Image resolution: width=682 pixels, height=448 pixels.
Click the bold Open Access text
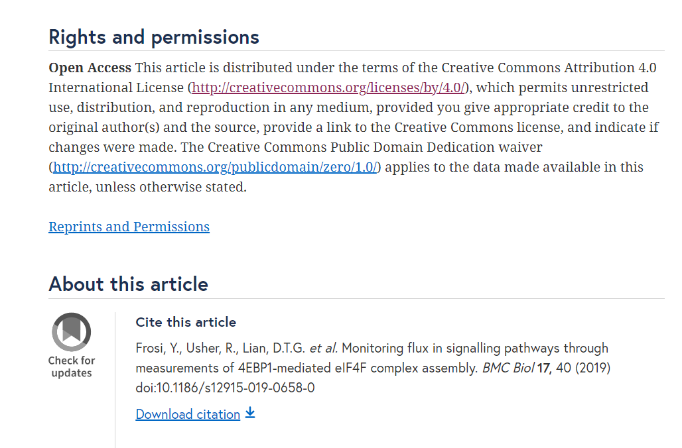(x=90, y=68)
